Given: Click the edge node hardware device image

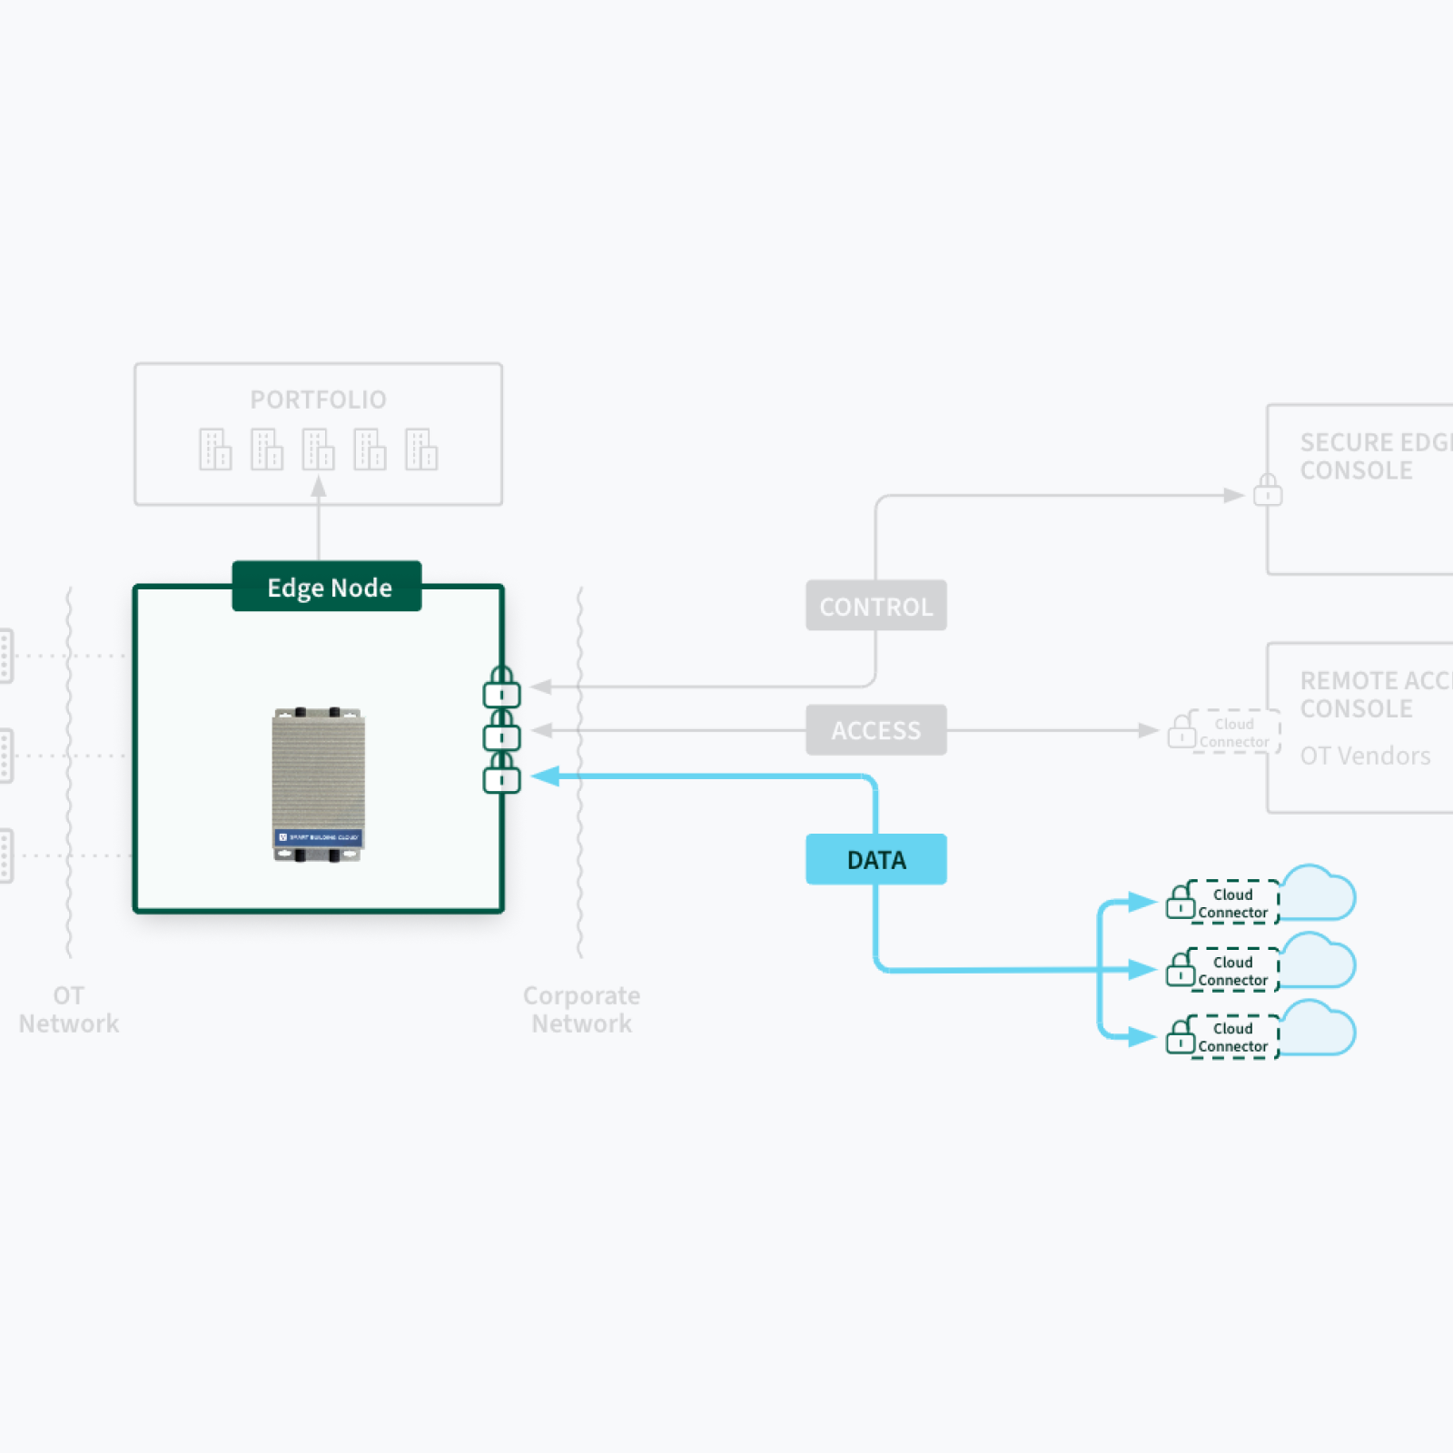Looking at the screenshot, I should (x=319, y=784).
